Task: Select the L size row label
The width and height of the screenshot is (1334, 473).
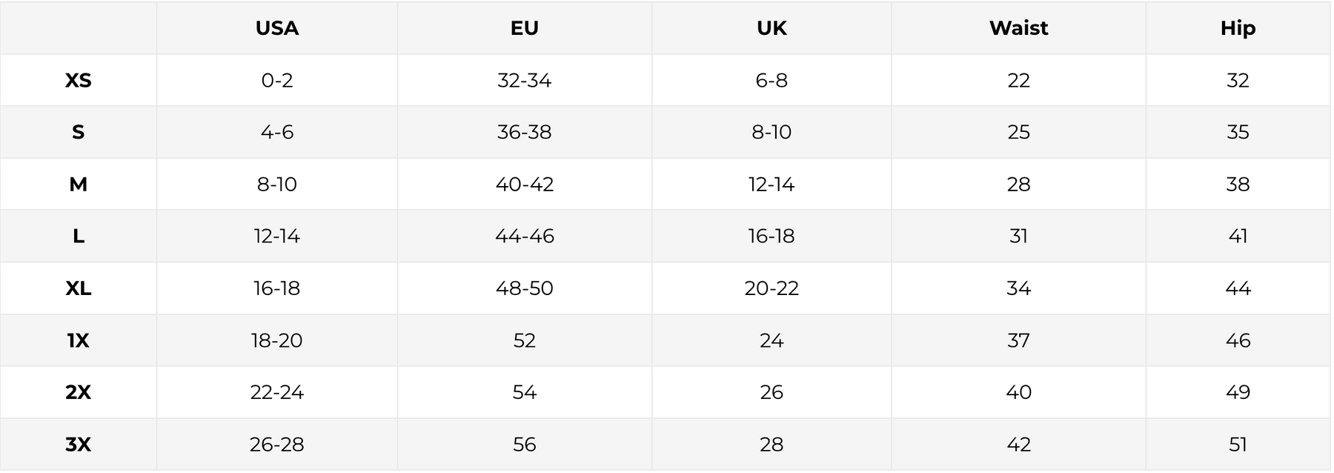Action: click(x=78, y=236)
